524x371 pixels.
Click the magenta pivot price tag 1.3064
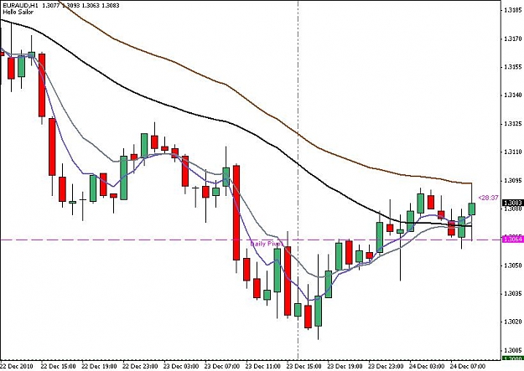[512, 239]
